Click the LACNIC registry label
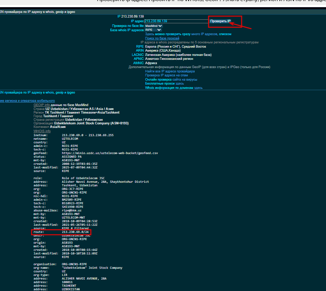 tap(138, 55)
